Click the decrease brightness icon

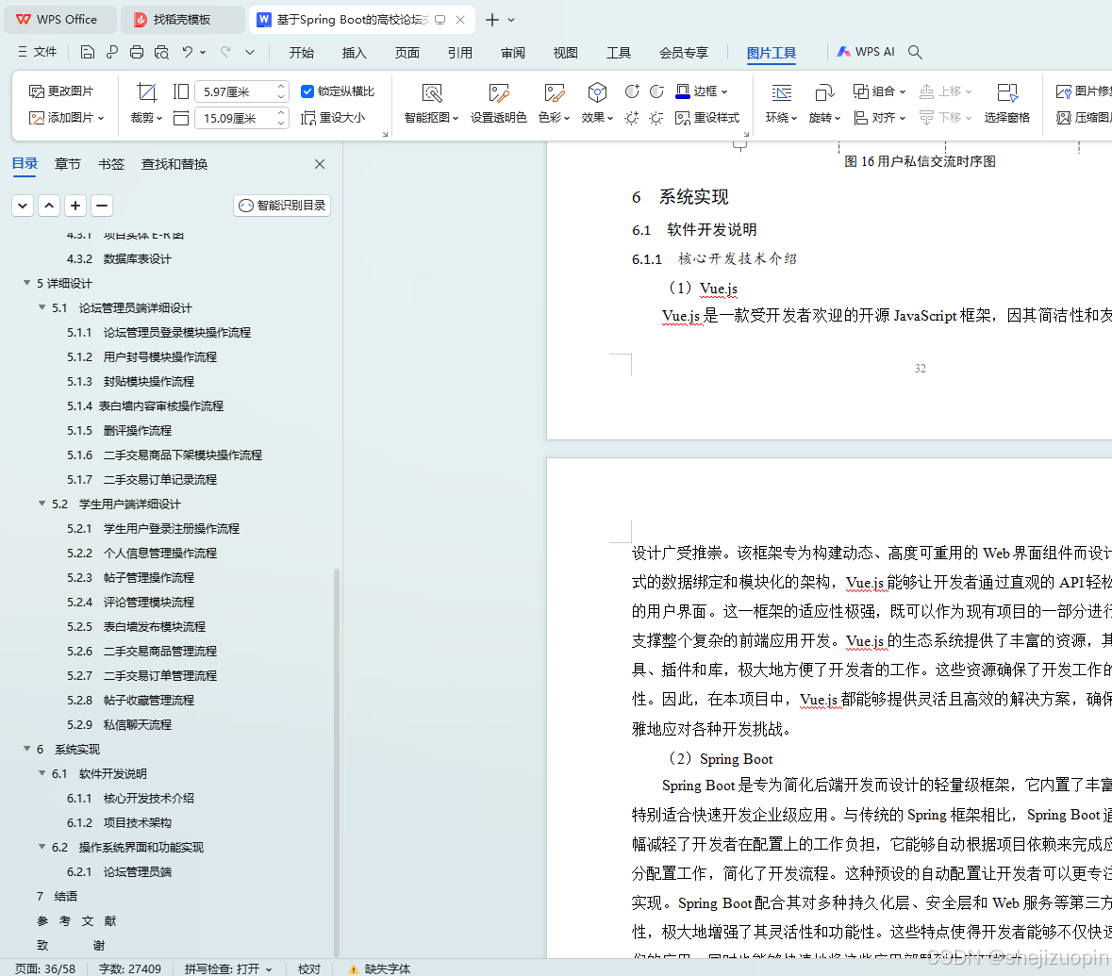click(656, 118)
